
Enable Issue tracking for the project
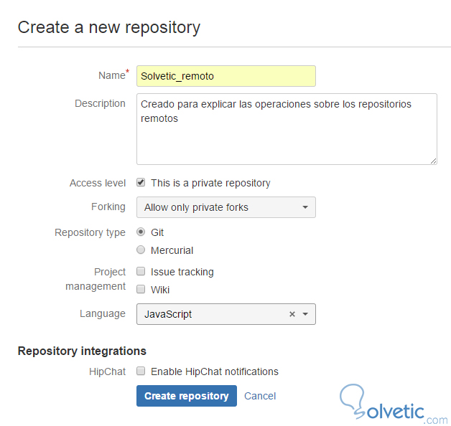141,272
